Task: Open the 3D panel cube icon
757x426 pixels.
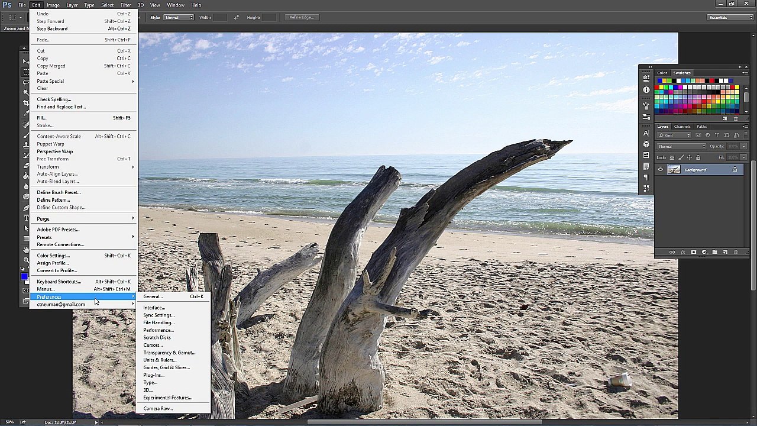Action: 646,144
